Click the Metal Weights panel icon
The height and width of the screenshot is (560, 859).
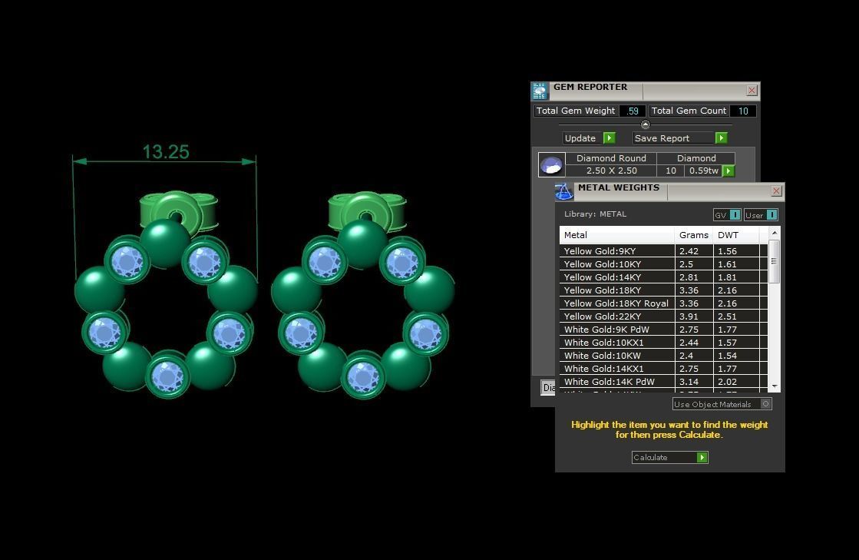pyautogui.click(x=563, y=191)
